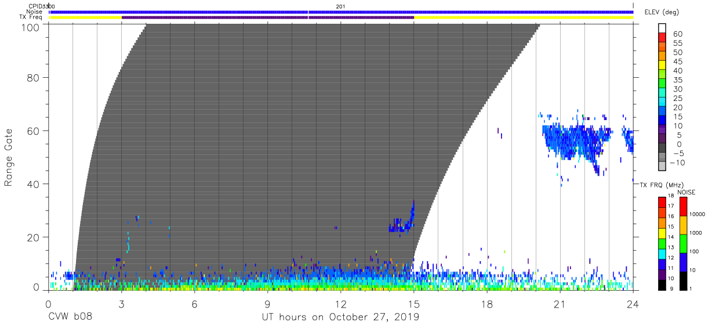Click the Range Gate y-axis title
712x329 pixels.
pos(9,157)
